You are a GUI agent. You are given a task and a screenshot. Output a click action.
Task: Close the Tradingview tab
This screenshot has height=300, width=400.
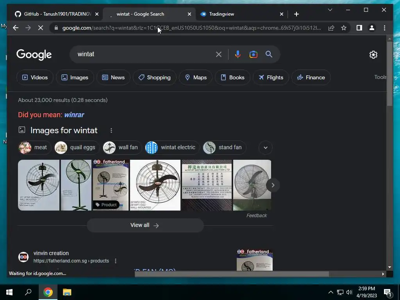pyautogui.click(x=281, y=14)
